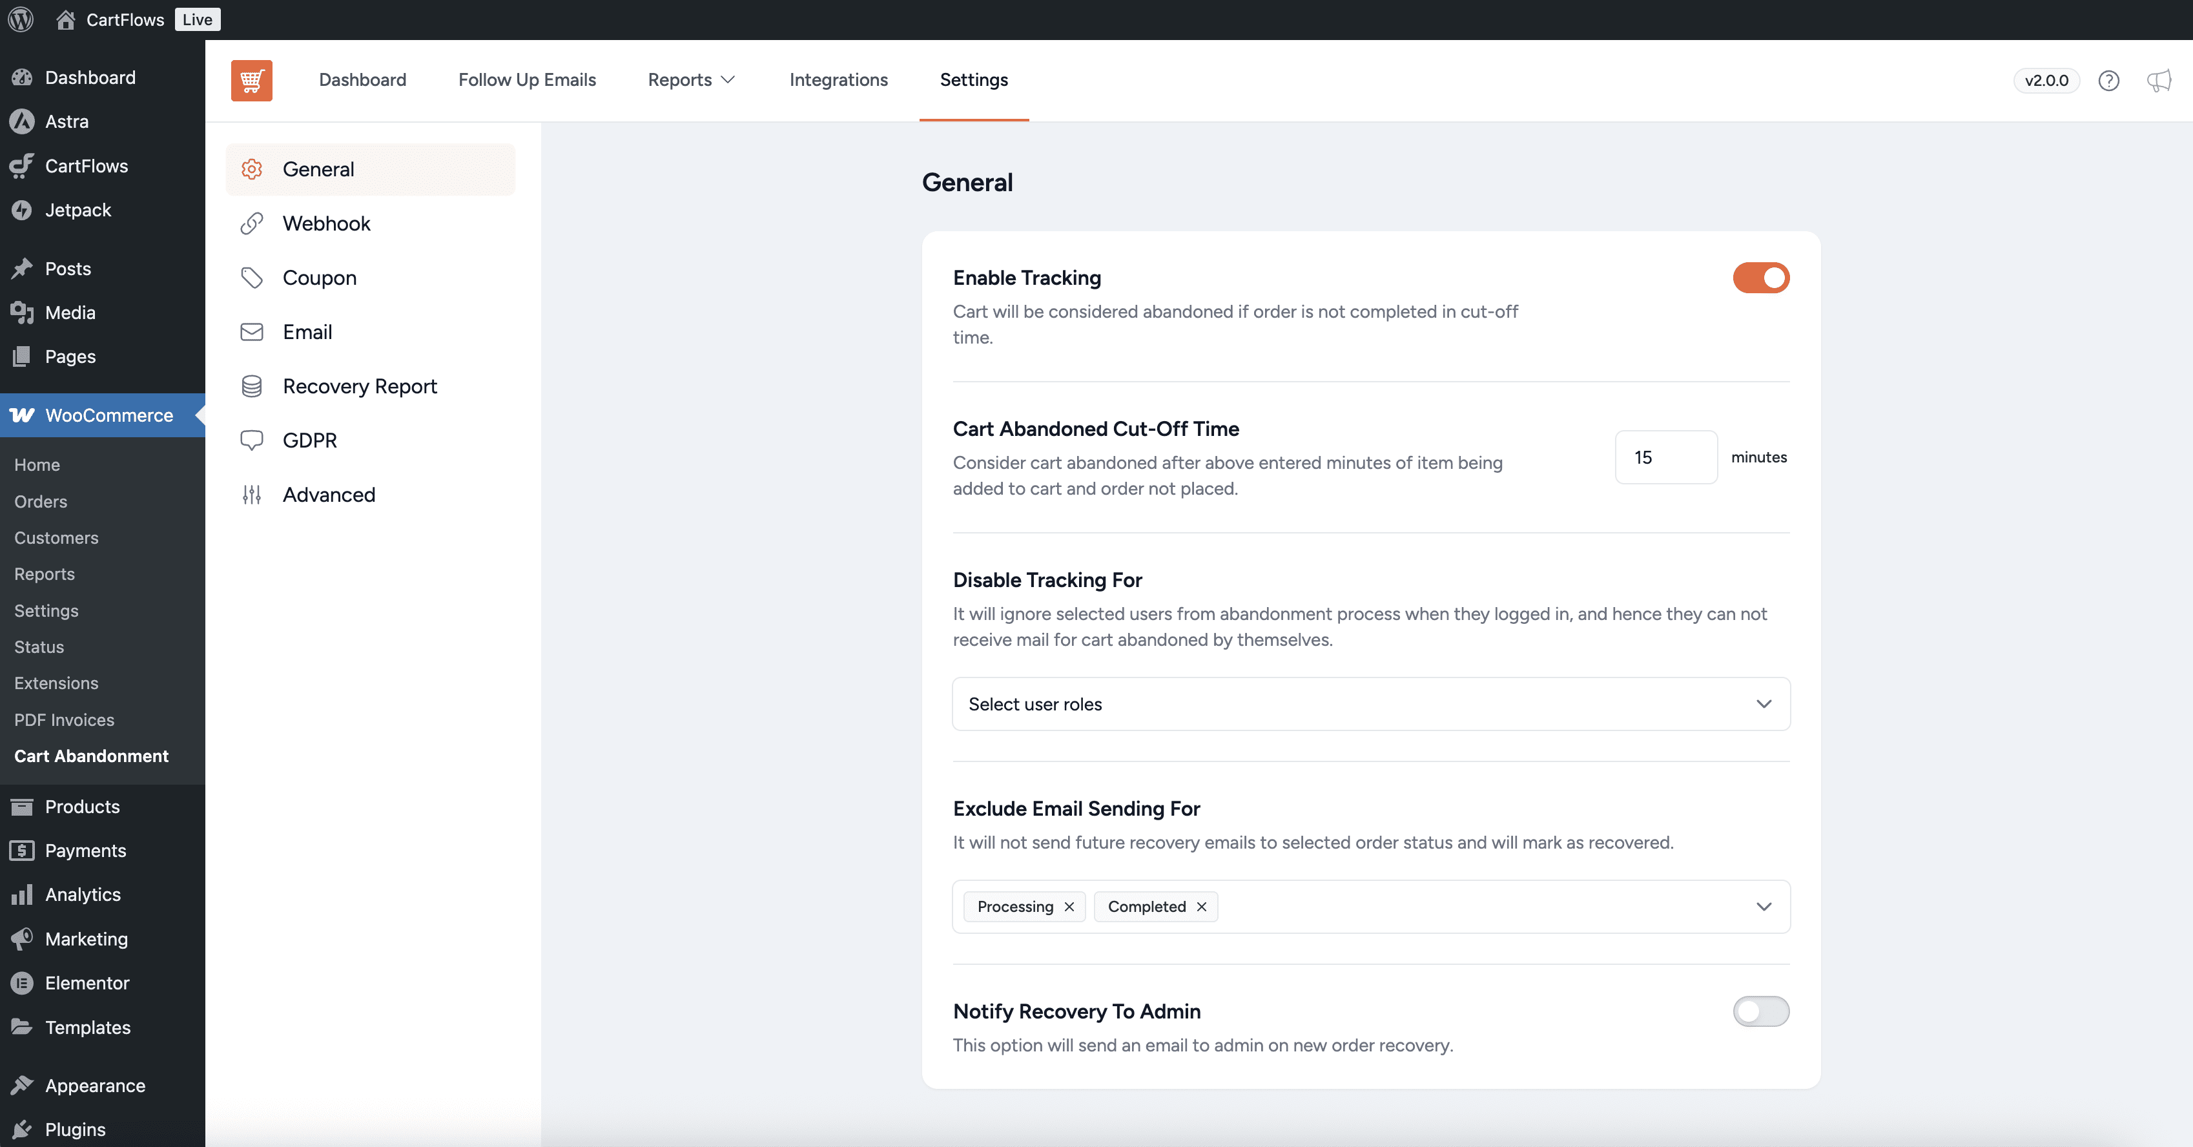Open Advanced settings sliders icon

[x=251, y=494]
